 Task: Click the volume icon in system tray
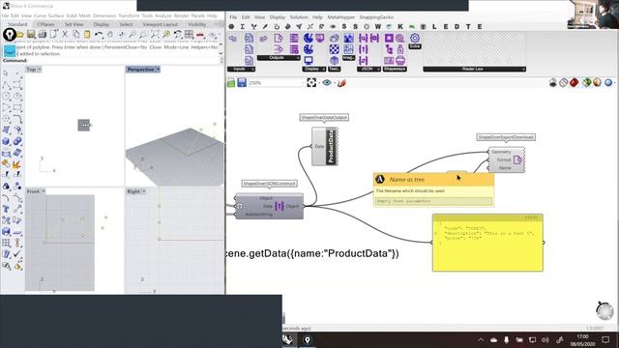tap(545, 339)
